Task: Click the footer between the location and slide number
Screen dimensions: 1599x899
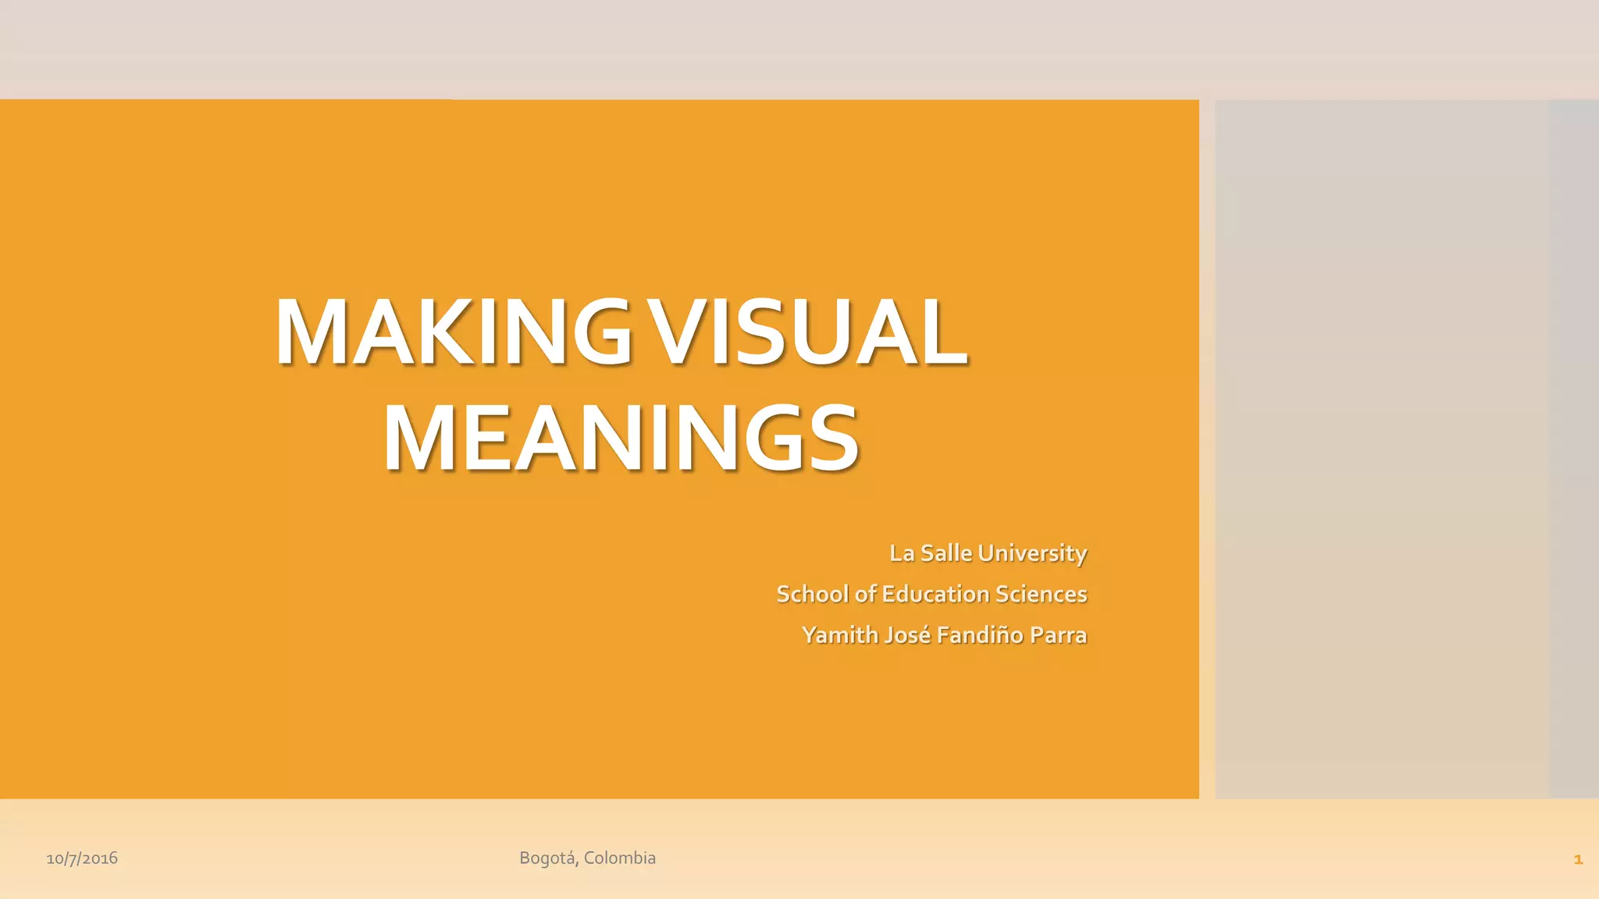Action: (x=1093, y=858)
